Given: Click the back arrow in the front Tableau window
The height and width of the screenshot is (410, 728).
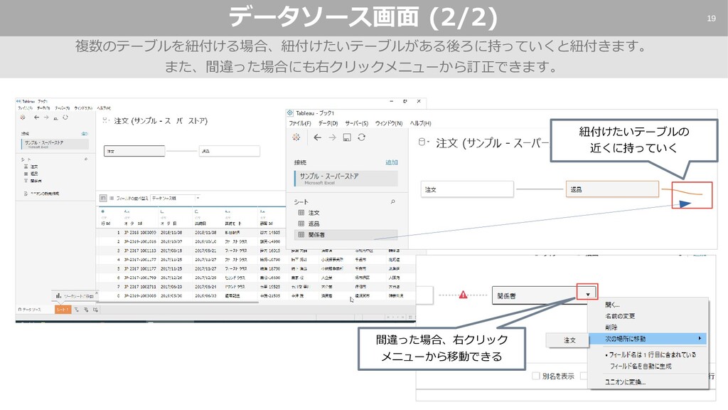Looking at the screenshot, I should pos(317,137).
